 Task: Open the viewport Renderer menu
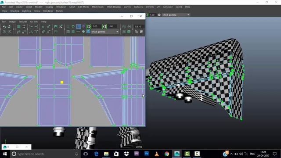click(48, 11)
